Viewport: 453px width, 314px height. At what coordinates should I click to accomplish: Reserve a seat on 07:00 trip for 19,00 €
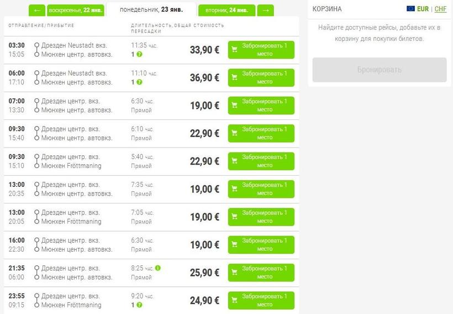point(261,106)
